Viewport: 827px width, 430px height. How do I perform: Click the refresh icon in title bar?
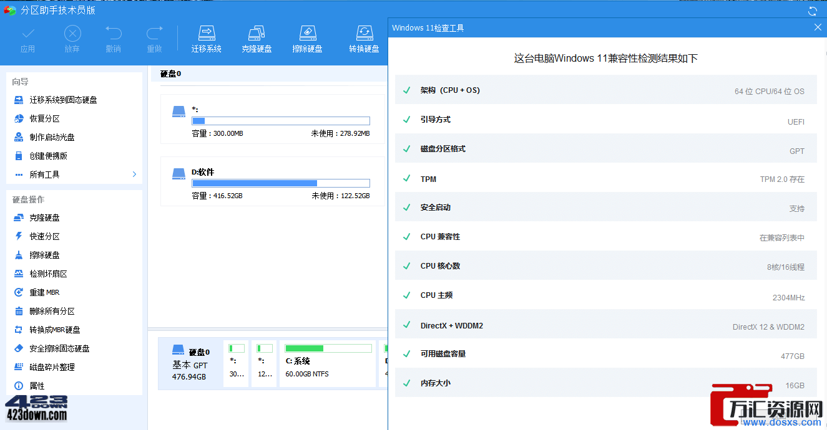pyautogui.click(x=813, y=11)
